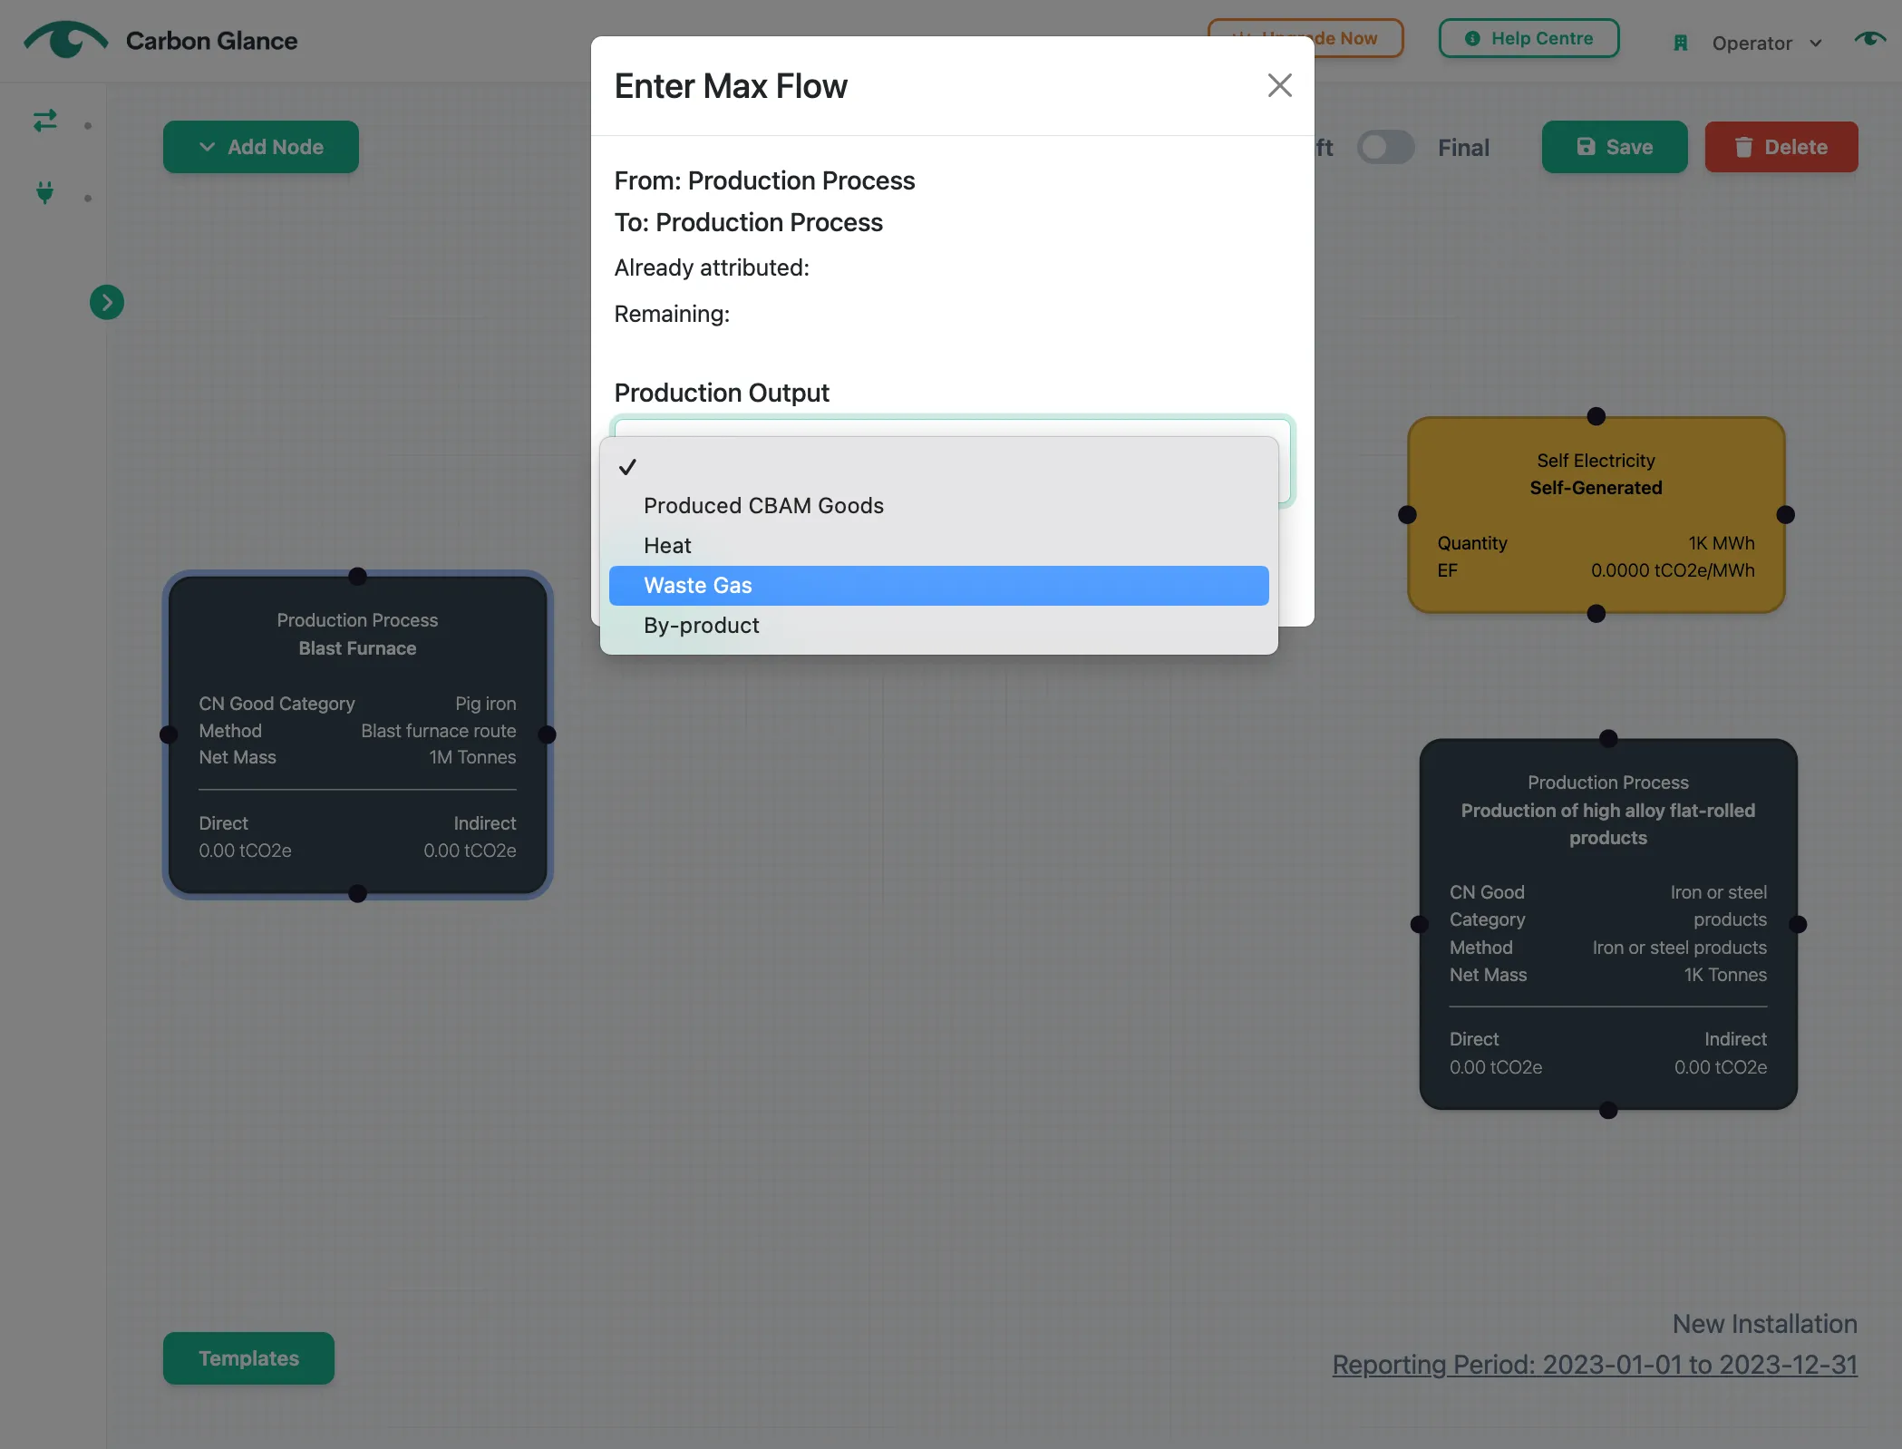Click the 1K MWh quantity value
This screenshot has height=1449, width=1902.
coord(1722,543)
